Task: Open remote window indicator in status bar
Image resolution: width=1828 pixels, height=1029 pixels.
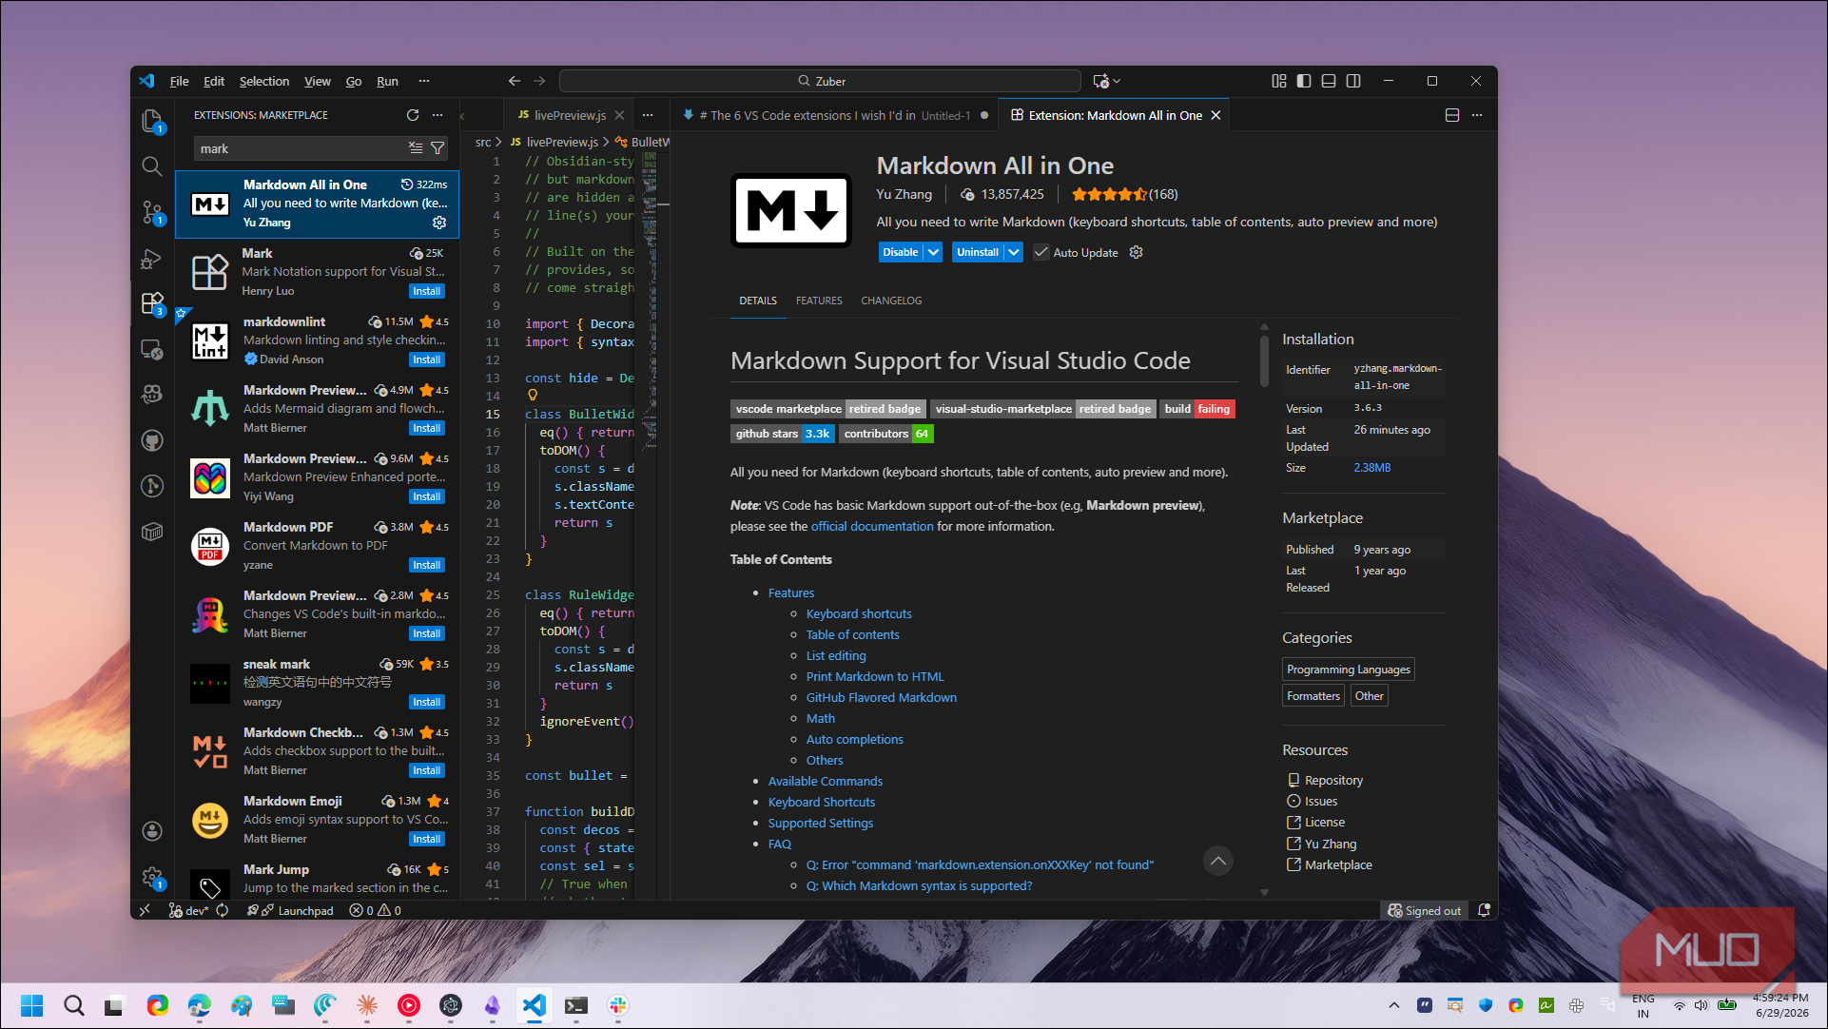Action: tap(145, 910)
